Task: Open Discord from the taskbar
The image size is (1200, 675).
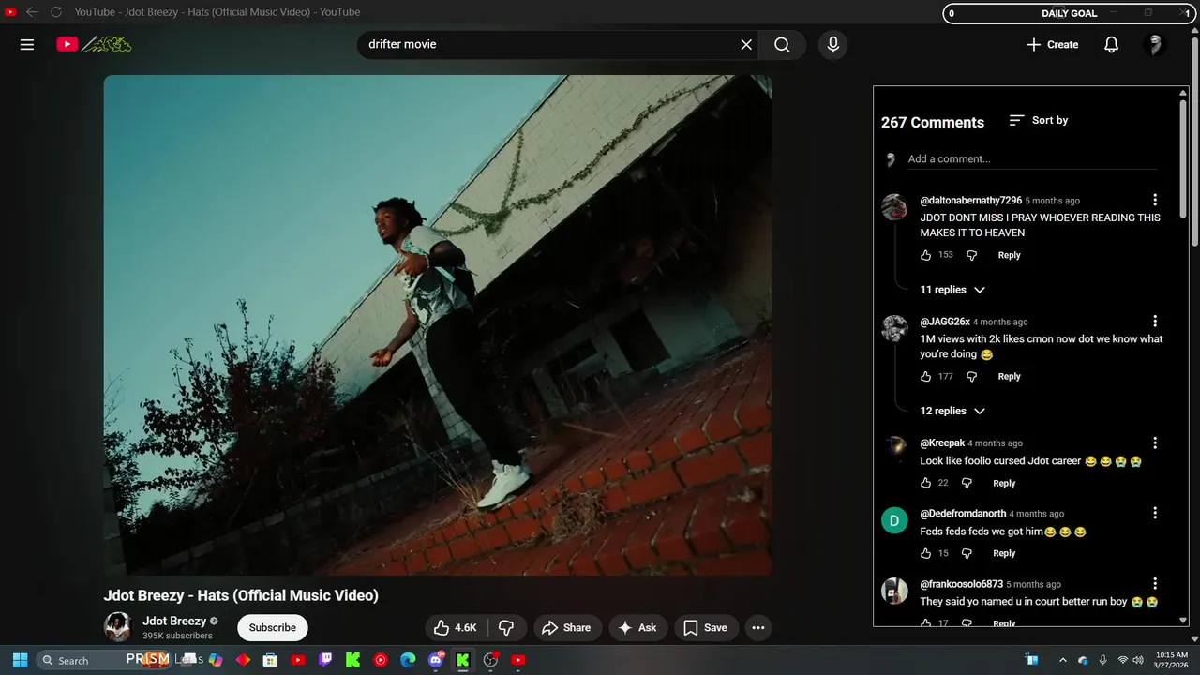Action: click(x=435, y=660)
